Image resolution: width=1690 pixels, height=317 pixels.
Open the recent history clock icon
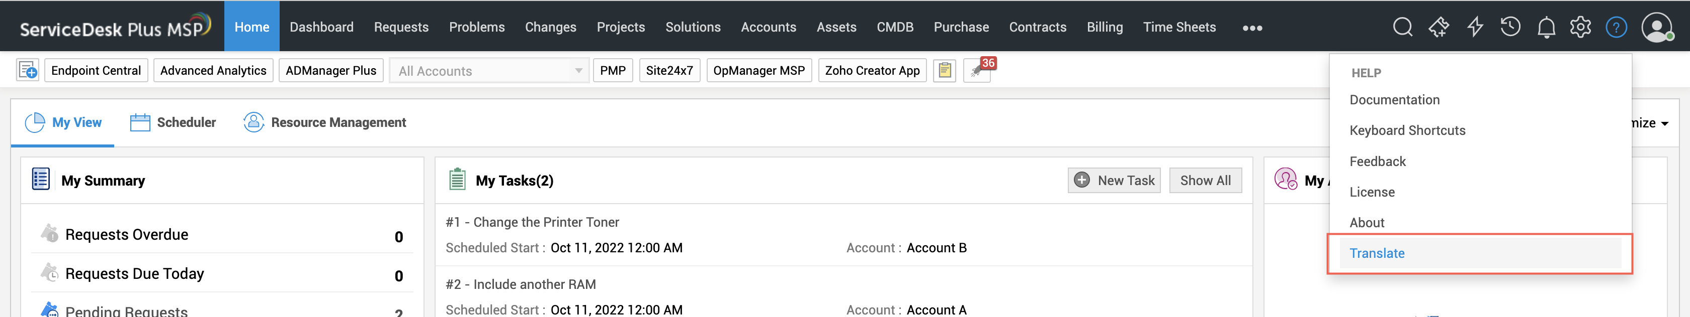(x=1510, y=27)
